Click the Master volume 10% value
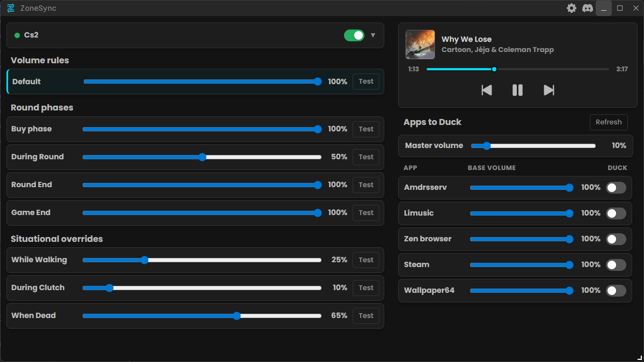The image size is (644, 362). pos(619,145)
